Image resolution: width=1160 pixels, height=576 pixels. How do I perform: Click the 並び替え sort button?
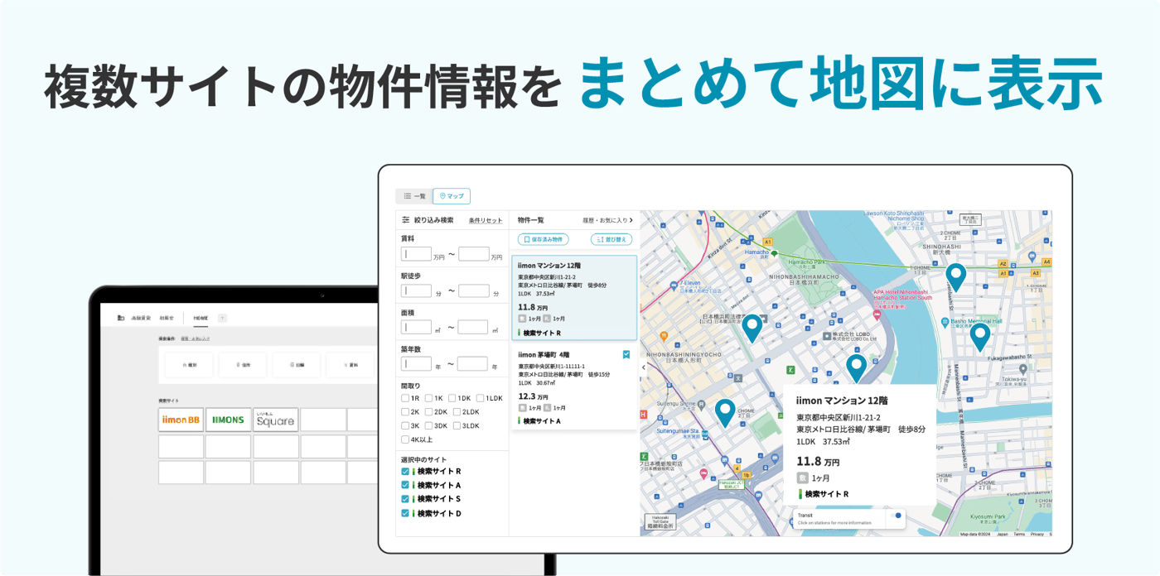611,239
